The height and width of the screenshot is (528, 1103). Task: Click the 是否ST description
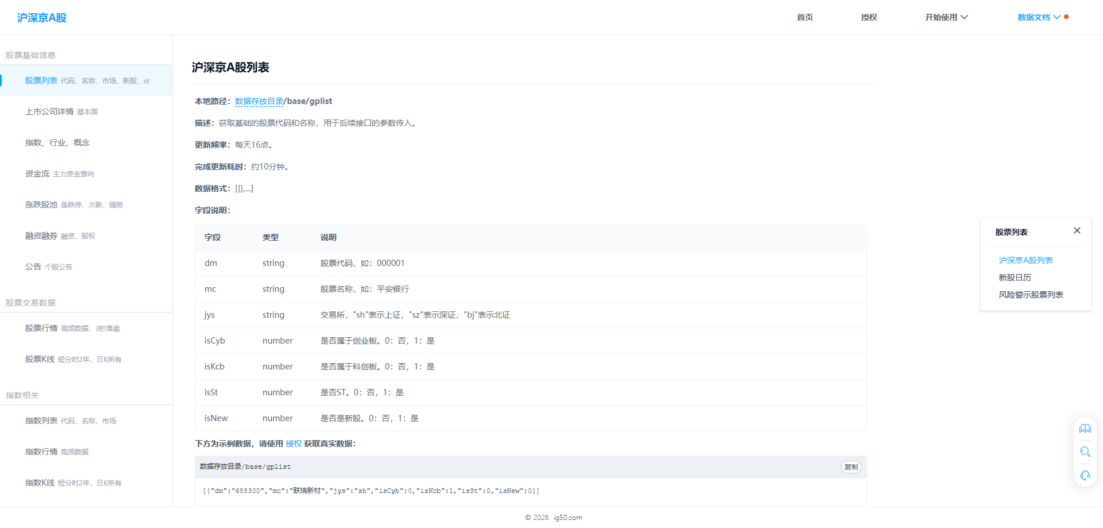[362, 392]
